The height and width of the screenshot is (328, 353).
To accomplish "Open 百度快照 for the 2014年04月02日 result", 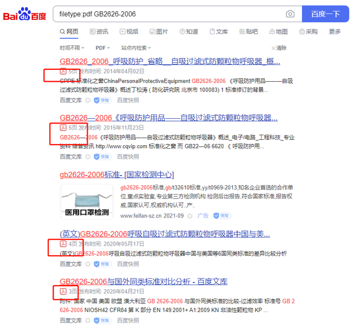I will click(128, 100).
